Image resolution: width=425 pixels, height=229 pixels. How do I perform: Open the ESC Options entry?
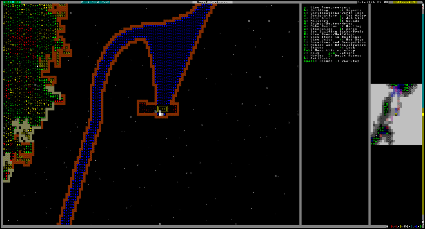[342, 53]
